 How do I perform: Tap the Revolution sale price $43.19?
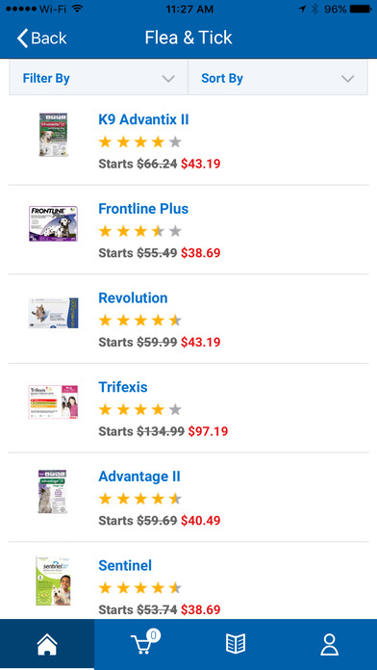tap(201, 343)
